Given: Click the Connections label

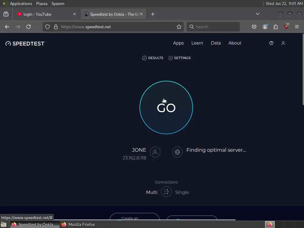Looking at the screenshot, I should click(166, 182).
